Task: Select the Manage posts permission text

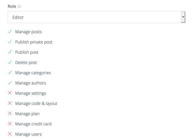Action: coord(28,32)
